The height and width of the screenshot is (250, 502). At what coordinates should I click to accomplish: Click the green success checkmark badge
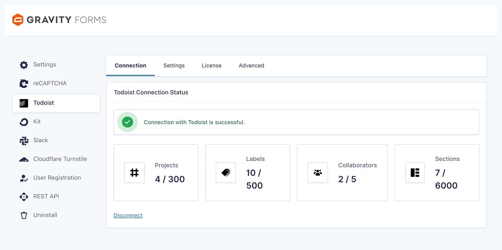coord(128,122)
